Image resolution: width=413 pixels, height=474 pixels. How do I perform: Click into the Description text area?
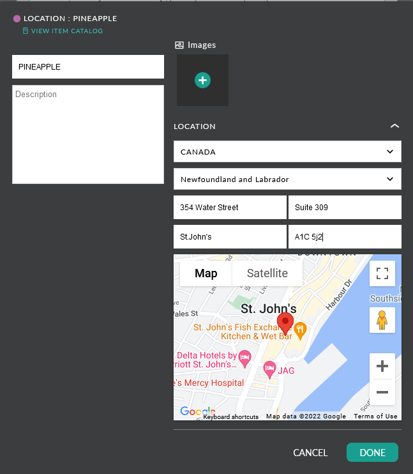[x=88, y=134]
